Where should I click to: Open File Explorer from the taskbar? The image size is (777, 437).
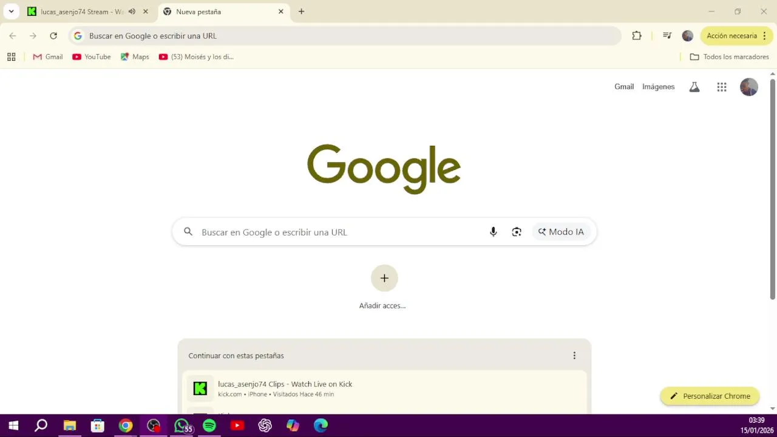[69, 425]
